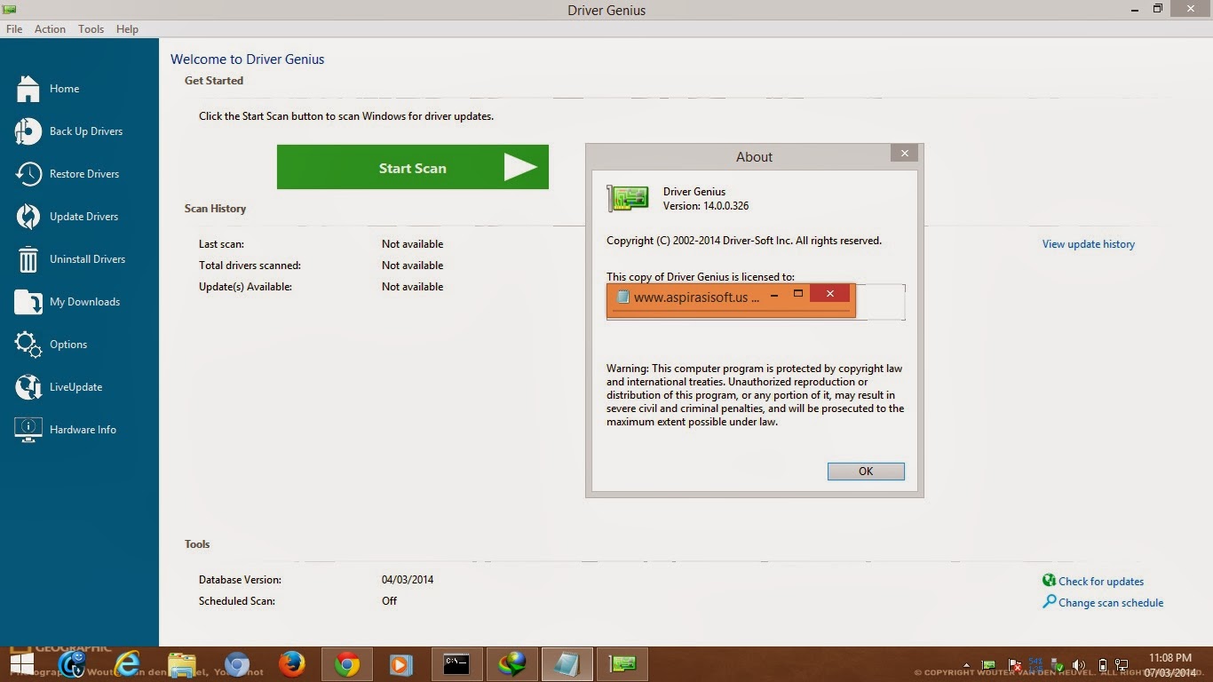
Task: Click the www.aspirasisoft.us title text
Action: 696,297
